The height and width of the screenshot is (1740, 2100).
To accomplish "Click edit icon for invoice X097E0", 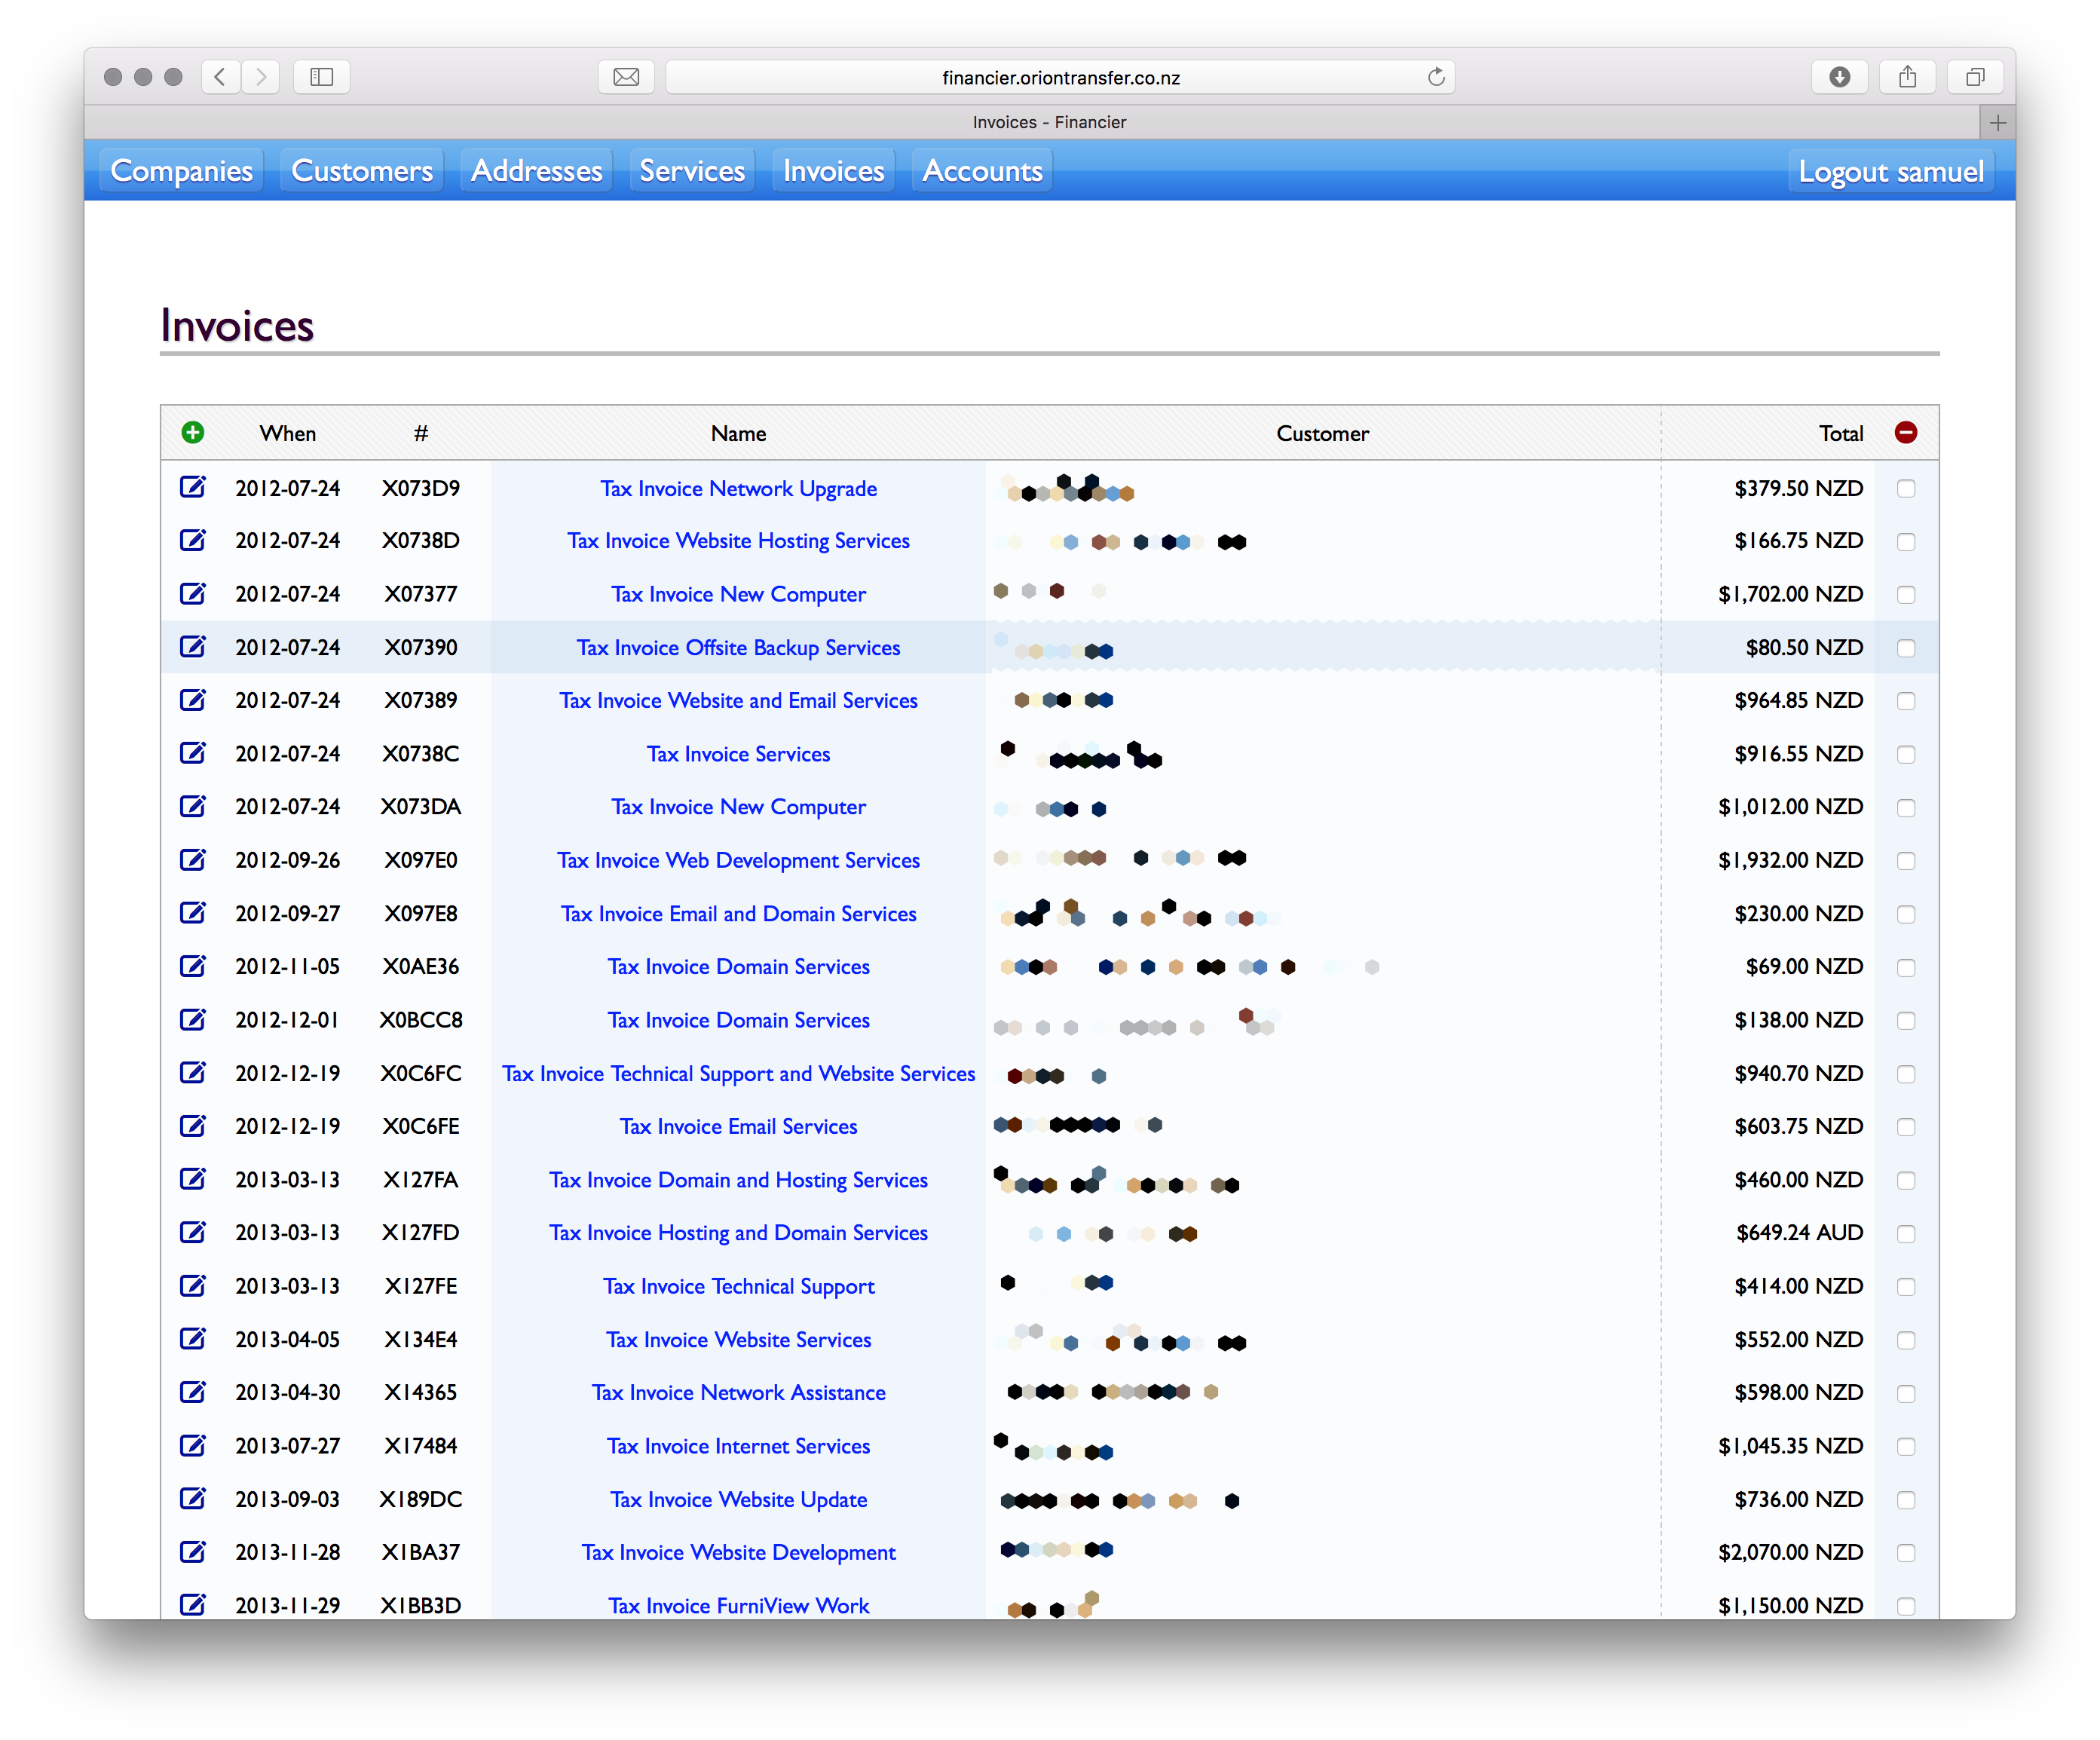I will coord(193,860).
